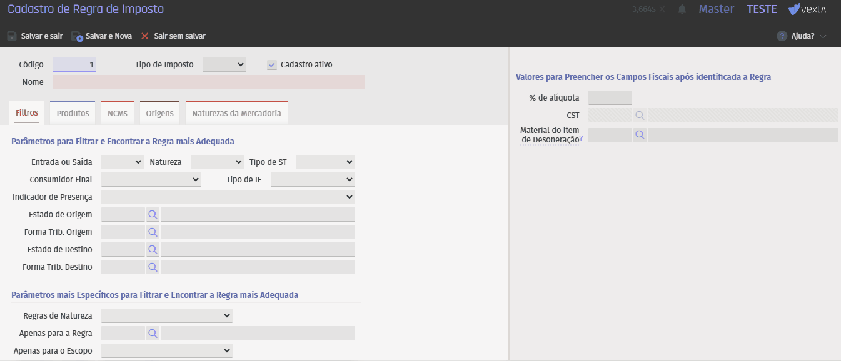841x361 pixels.
Task: Open lookup for Forma Trib. Origem
Action: pos(153,232)
